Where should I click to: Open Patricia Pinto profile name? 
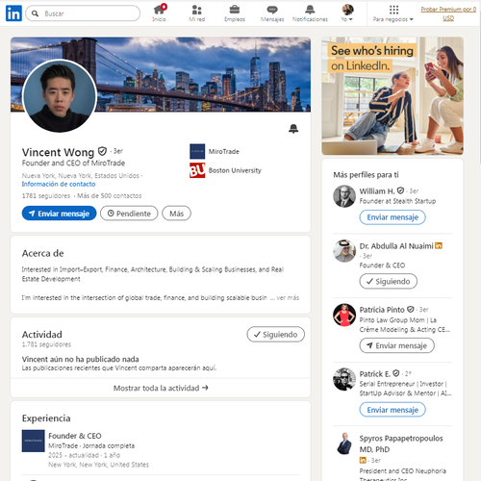coord(382,310)
